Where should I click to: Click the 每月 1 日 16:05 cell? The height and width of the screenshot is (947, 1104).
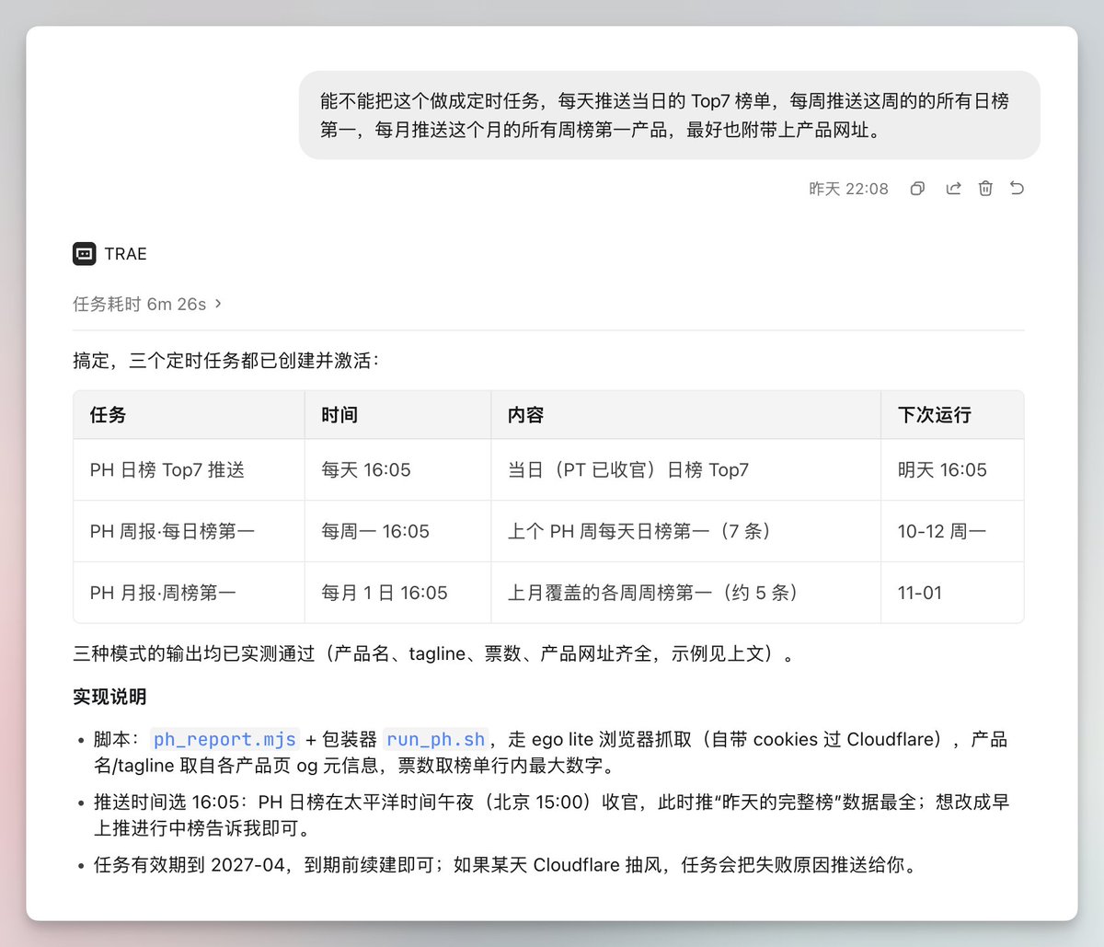pyautogui.click(x=398, y=593)
